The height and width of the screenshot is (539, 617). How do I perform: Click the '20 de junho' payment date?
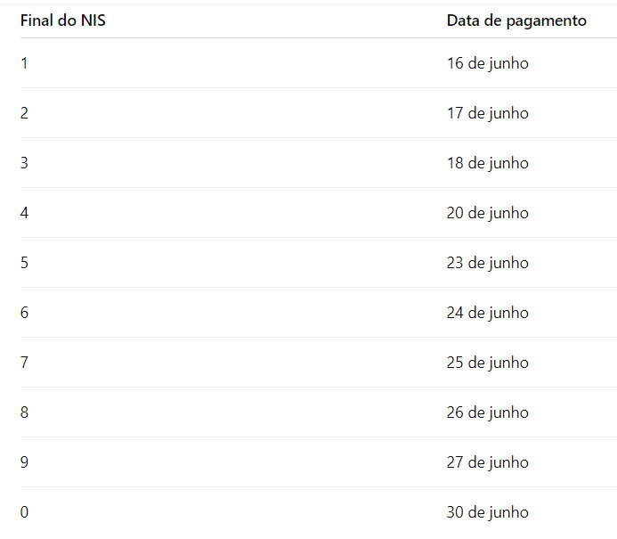488,214
